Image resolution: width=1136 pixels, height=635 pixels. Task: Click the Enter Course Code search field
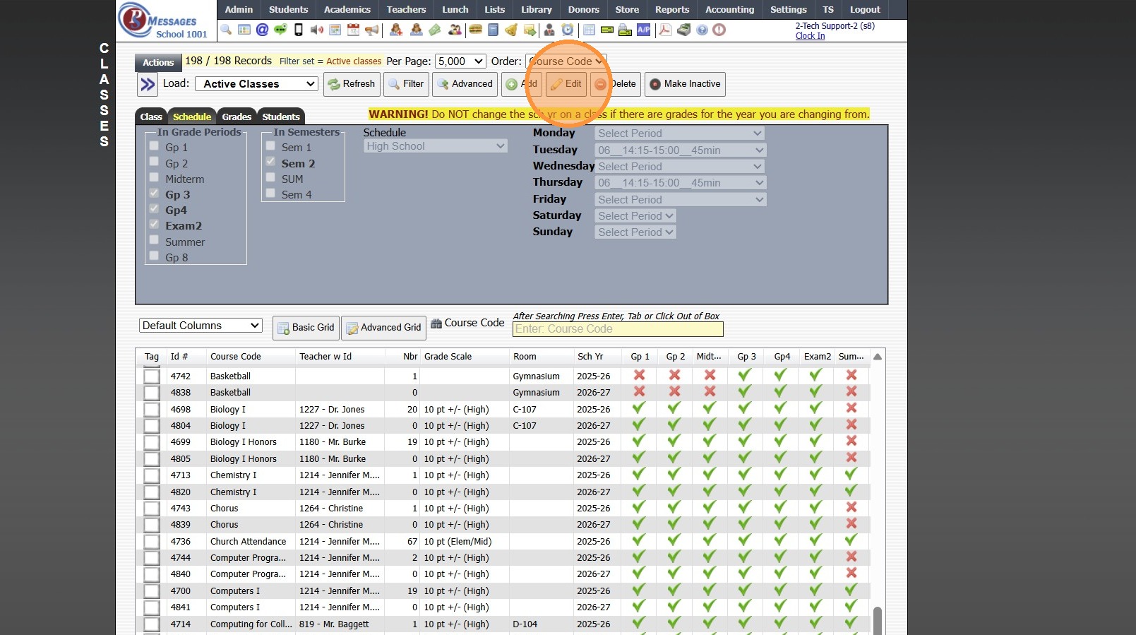[x=618, y=329]
